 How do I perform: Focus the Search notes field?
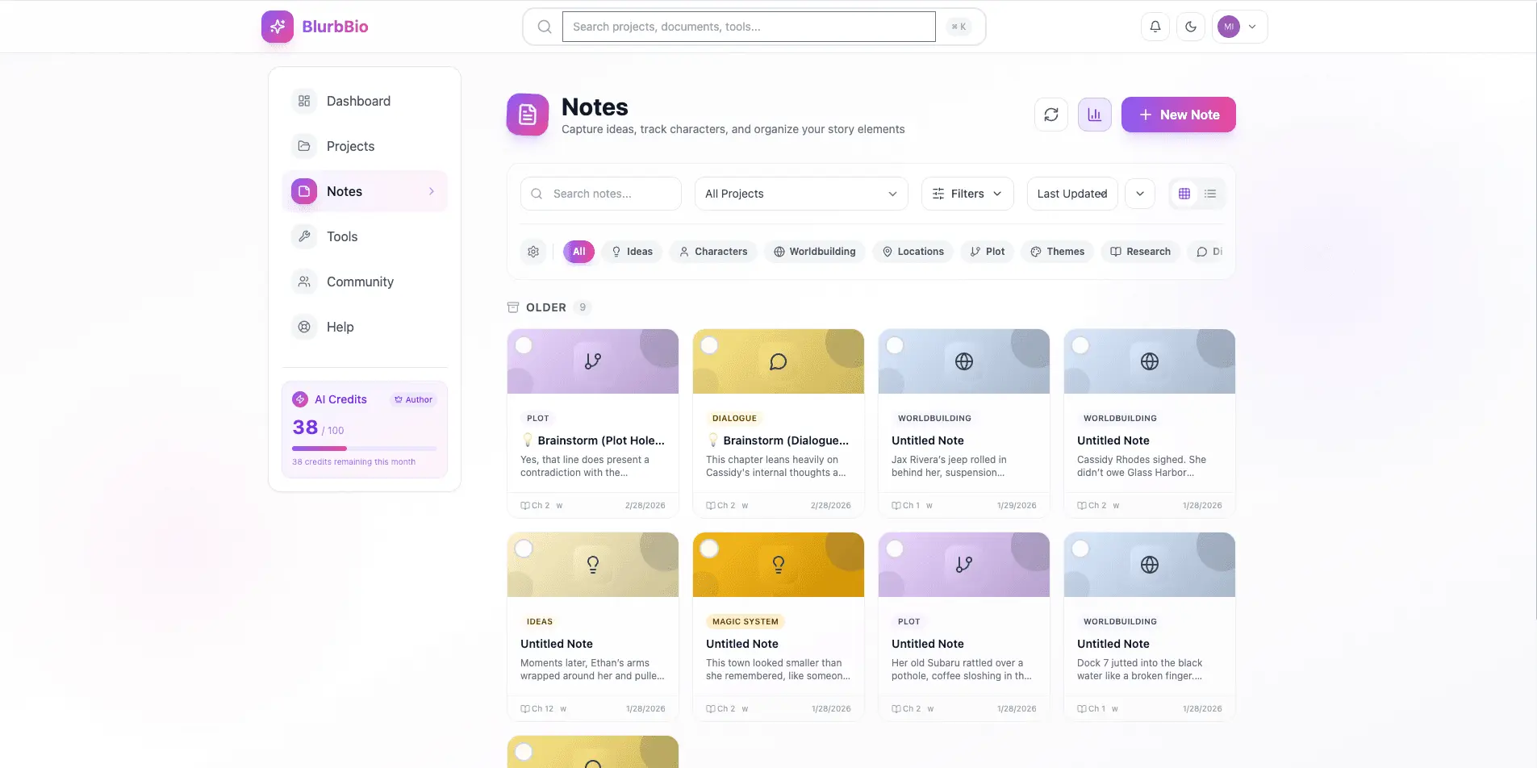click(x=601, y=194)
